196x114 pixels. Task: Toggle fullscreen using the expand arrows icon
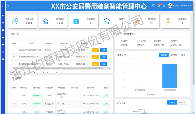pos(164,6)
